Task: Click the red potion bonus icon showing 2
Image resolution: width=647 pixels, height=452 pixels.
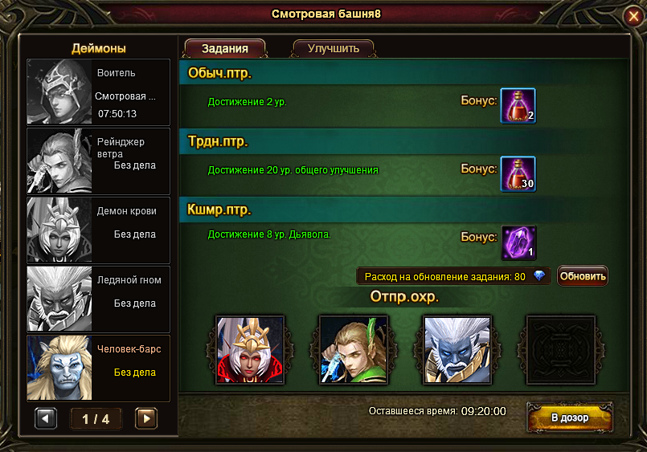Action: [518, 105]
